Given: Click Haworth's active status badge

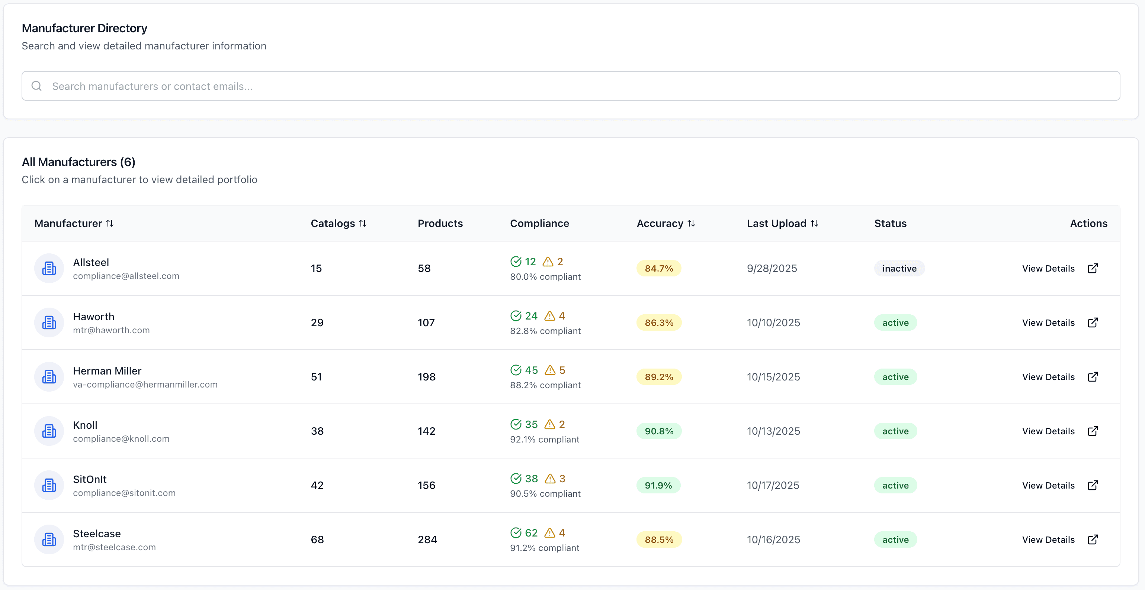Looking at the screenshot, I should coord(895,323).
